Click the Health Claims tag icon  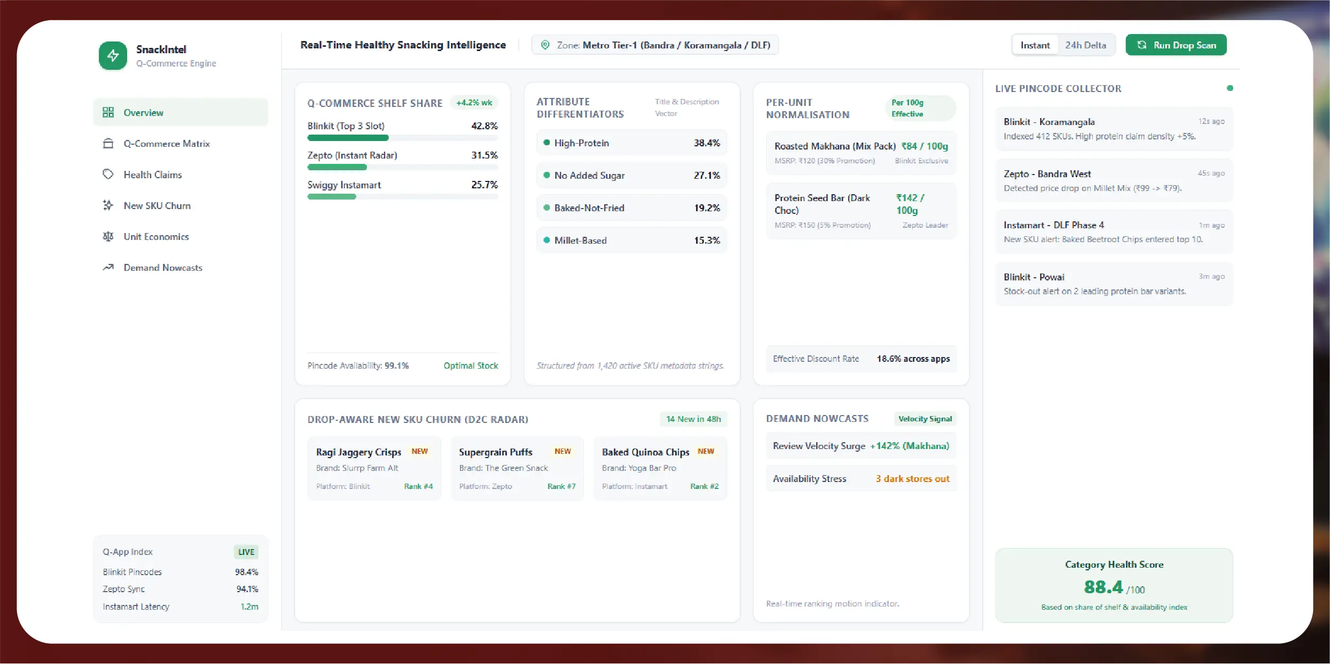point(108,175)
